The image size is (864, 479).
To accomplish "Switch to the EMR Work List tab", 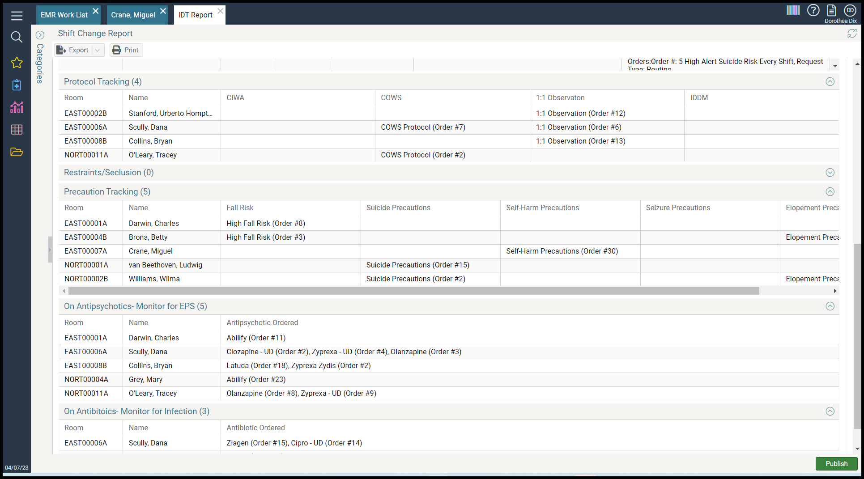I will click(64, 15).
